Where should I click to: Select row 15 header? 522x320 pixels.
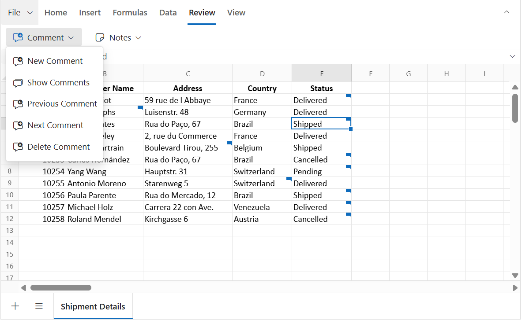click(10, 254)
